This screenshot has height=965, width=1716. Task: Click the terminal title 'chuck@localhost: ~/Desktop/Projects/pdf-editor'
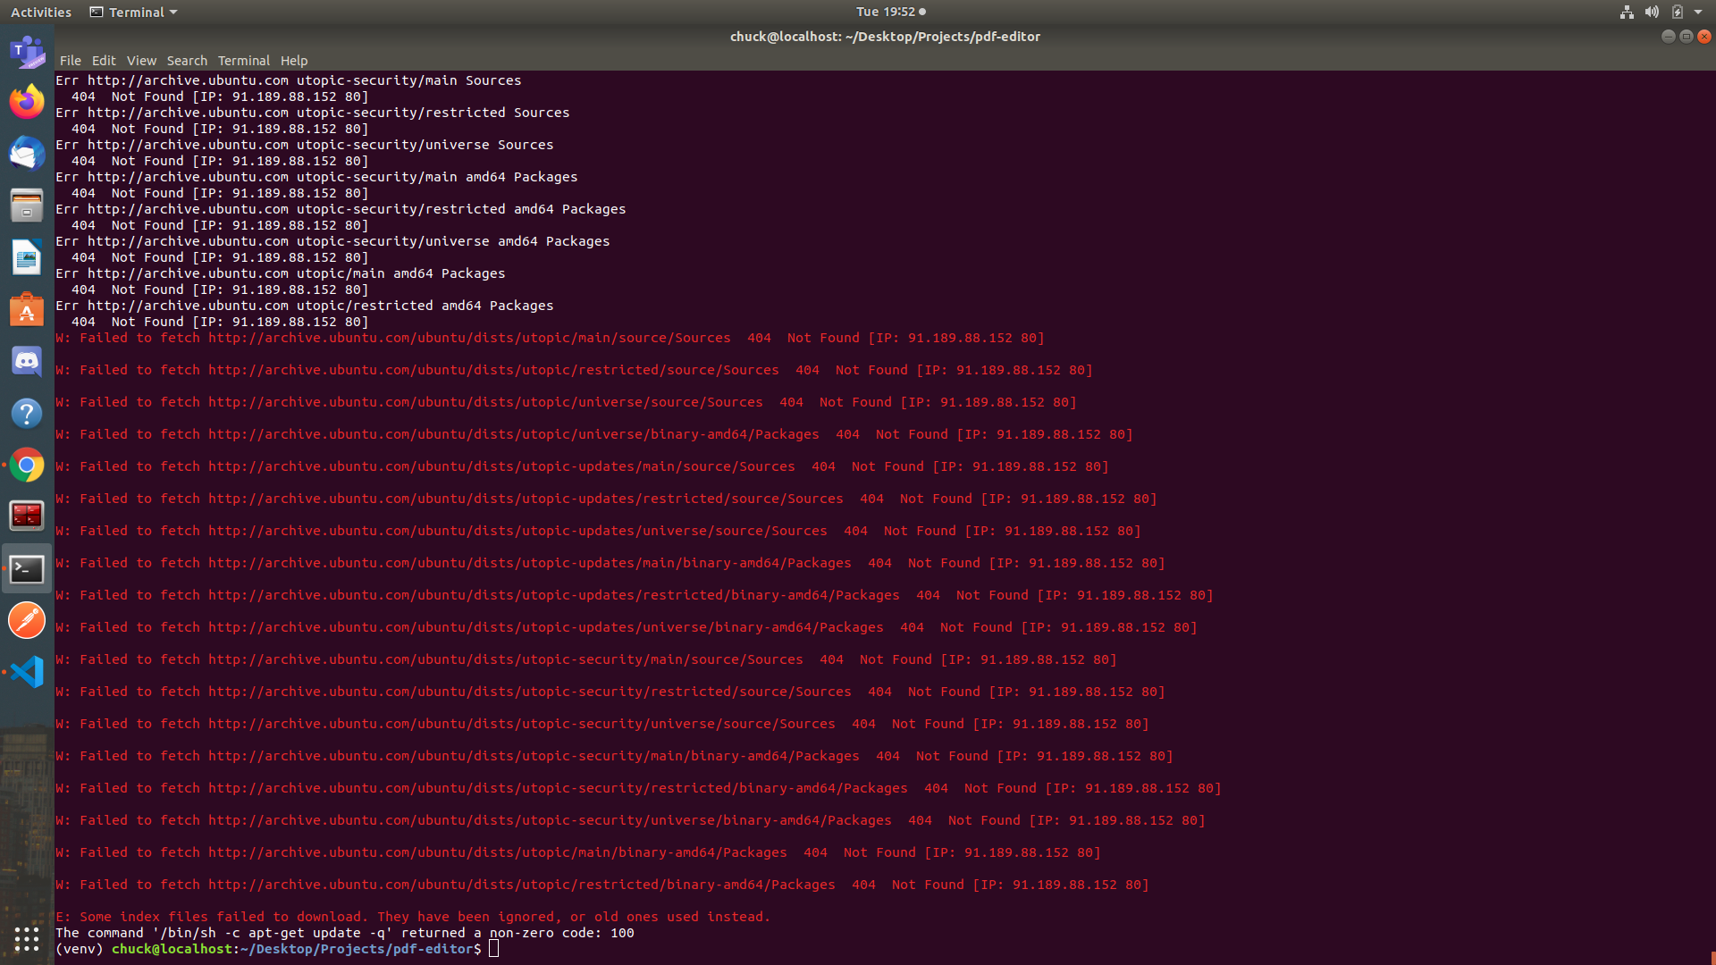click(x=885, y=37)
